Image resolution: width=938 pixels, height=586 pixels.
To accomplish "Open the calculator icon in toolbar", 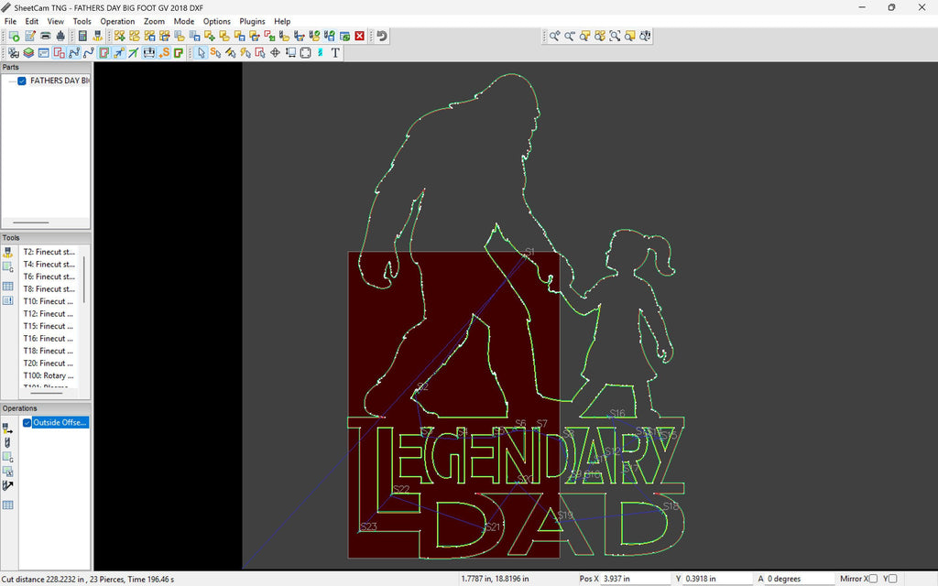I will click(x=82, y=36).
